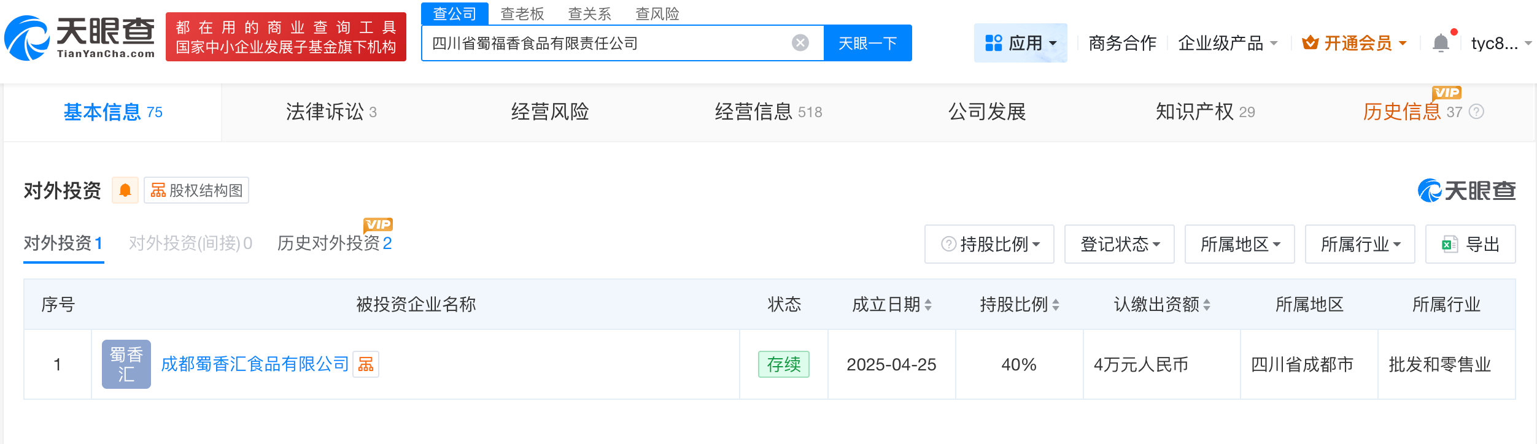Open the 所属行业 filter dropdown

(1360, 244)
